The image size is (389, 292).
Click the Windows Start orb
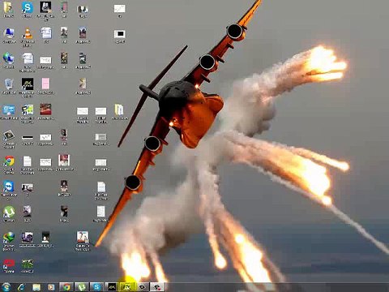(6, 287)
